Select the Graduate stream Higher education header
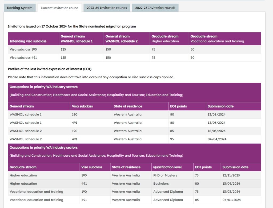Screen dimensions: 273x208 [x=165, y=39]
